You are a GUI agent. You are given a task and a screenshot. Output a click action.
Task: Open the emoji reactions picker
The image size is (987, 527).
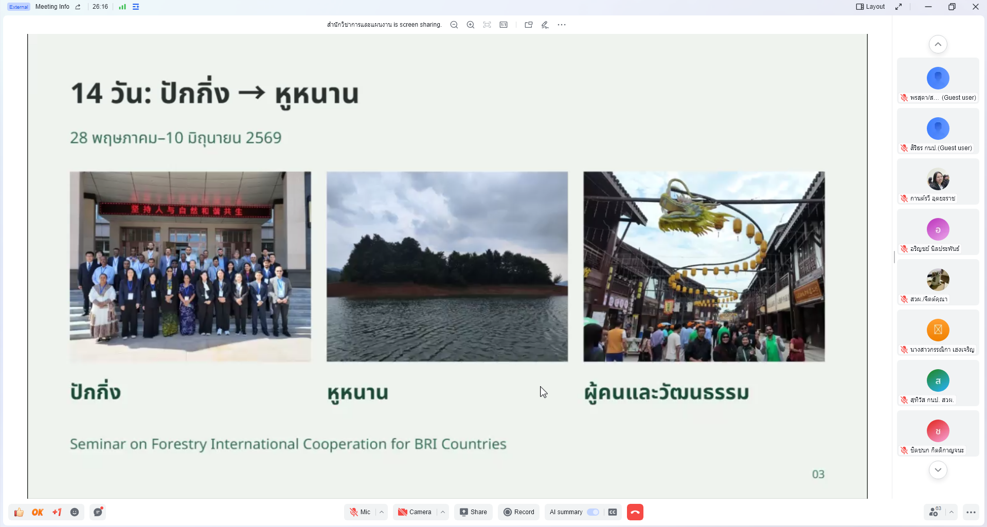click(75, 512)
